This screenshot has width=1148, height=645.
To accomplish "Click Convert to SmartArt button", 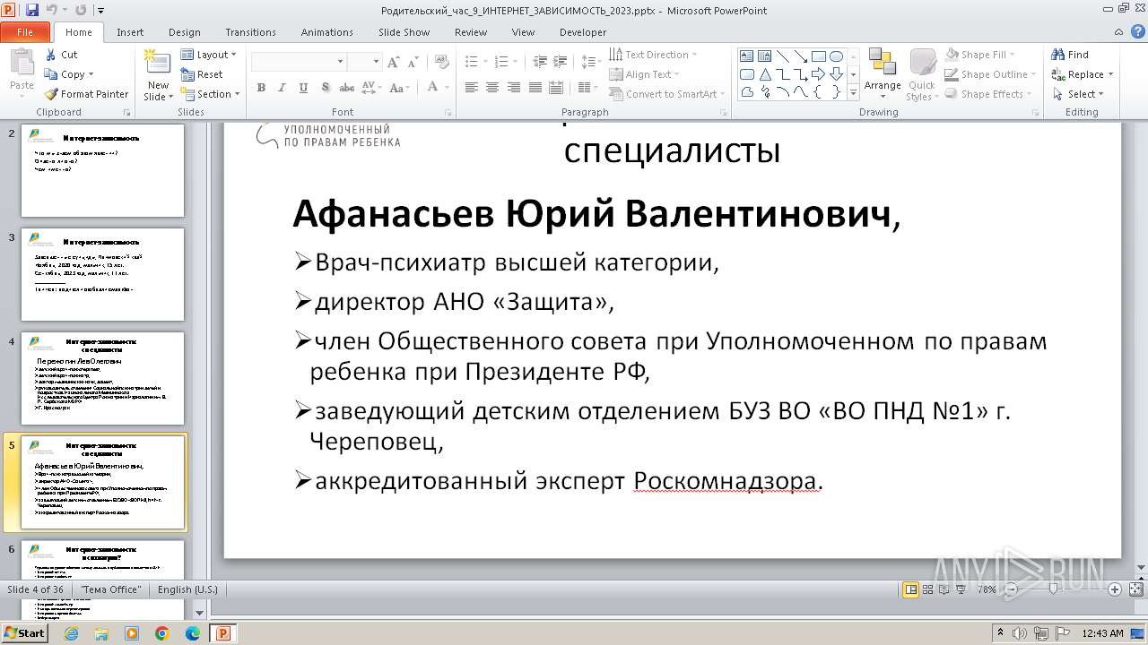I will 667,94.
